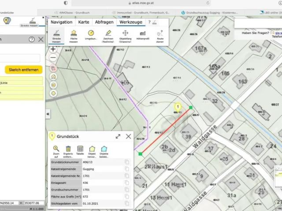Select the Werkzeuge tab
Screen dimensions: 282x211
[x=131, y=22]
